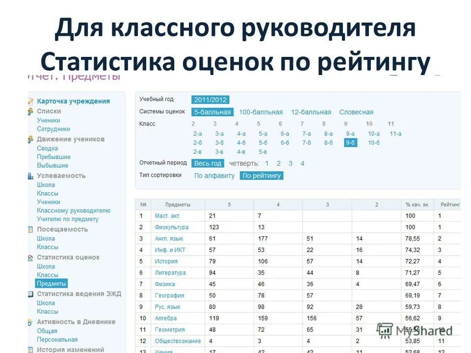Switch to 100-балльная grading system
The width and height of the screenshot is (471, 353).
click(x=261, y=112)
